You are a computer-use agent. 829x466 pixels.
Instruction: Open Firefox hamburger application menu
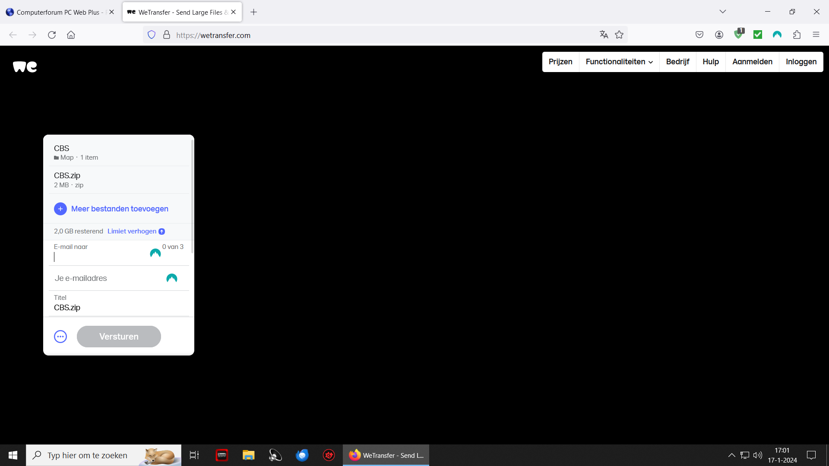[x=816, y=35]
